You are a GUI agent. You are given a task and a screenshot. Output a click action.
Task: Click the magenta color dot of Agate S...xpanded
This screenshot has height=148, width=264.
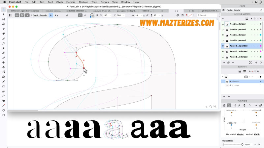[261, 46]
